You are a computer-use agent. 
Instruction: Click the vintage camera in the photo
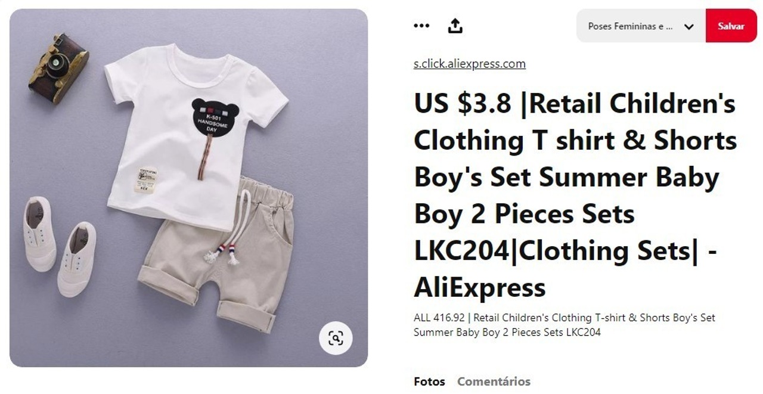[58, 67]
